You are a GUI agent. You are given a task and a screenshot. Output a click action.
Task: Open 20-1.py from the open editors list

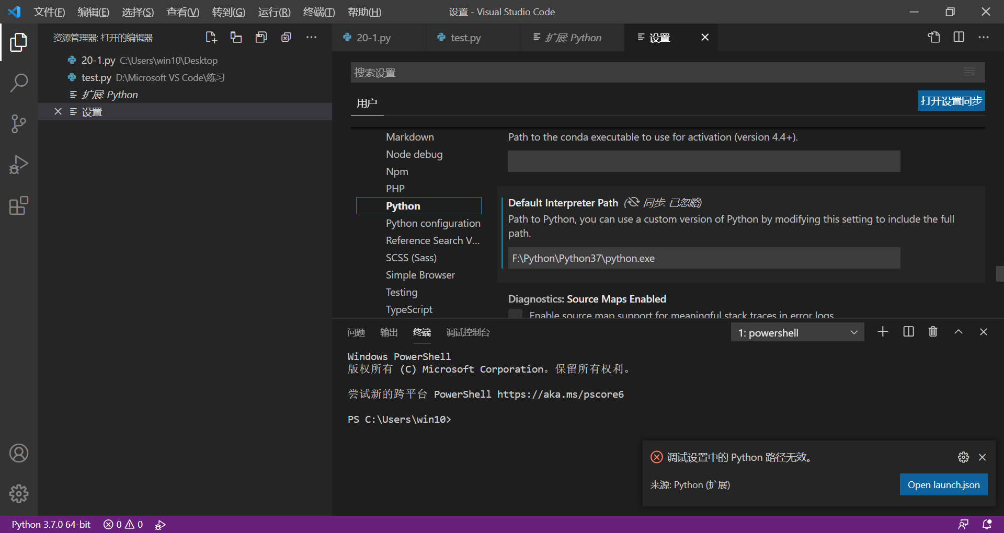[185, 60]
